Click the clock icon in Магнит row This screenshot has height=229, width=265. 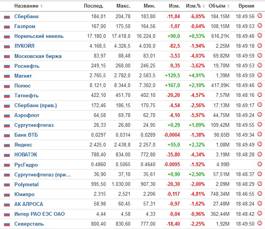[x=260, y=75]
